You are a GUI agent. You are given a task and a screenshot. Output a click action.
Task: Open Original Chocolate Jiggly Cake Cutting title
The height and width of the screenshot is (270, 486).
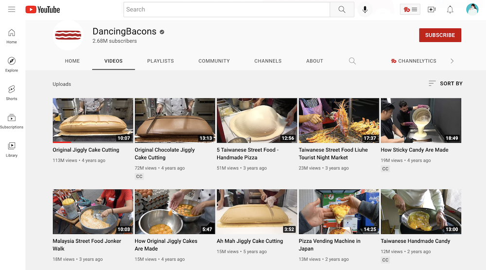pos(165,153)
